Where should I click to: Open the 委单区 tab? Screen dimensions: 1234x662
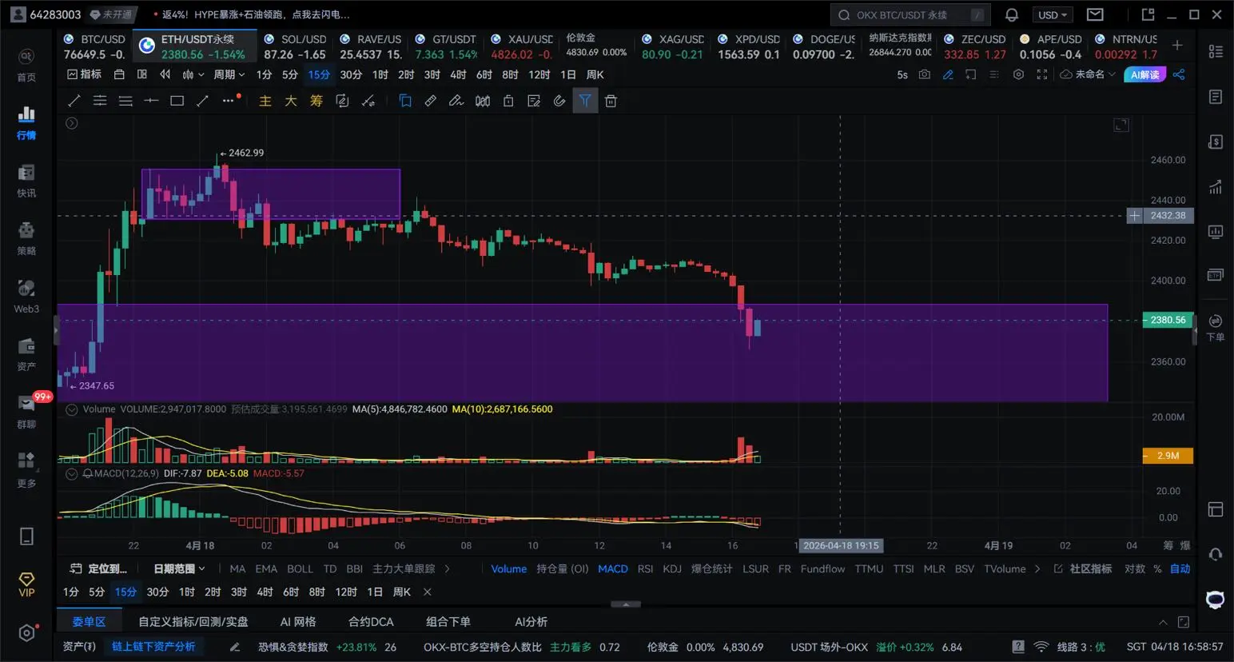point(89,621)
